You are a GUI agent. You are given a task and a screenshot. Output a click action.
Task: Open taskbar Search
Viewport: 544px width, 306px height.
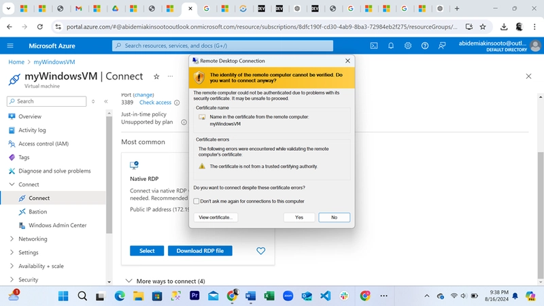[x=82, y=296]
